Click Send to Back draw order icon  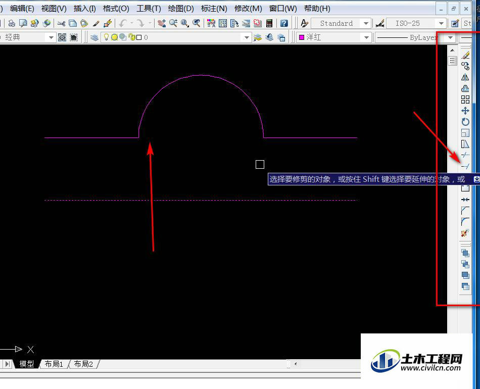pyautogui.click(x=465, y=264)
